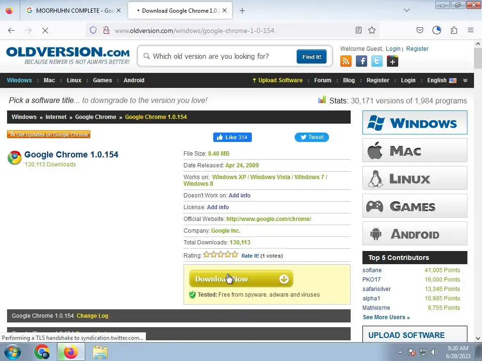
Task: Bookmark this page with the star
Action: pyautogui.click(x=372, y=30)
